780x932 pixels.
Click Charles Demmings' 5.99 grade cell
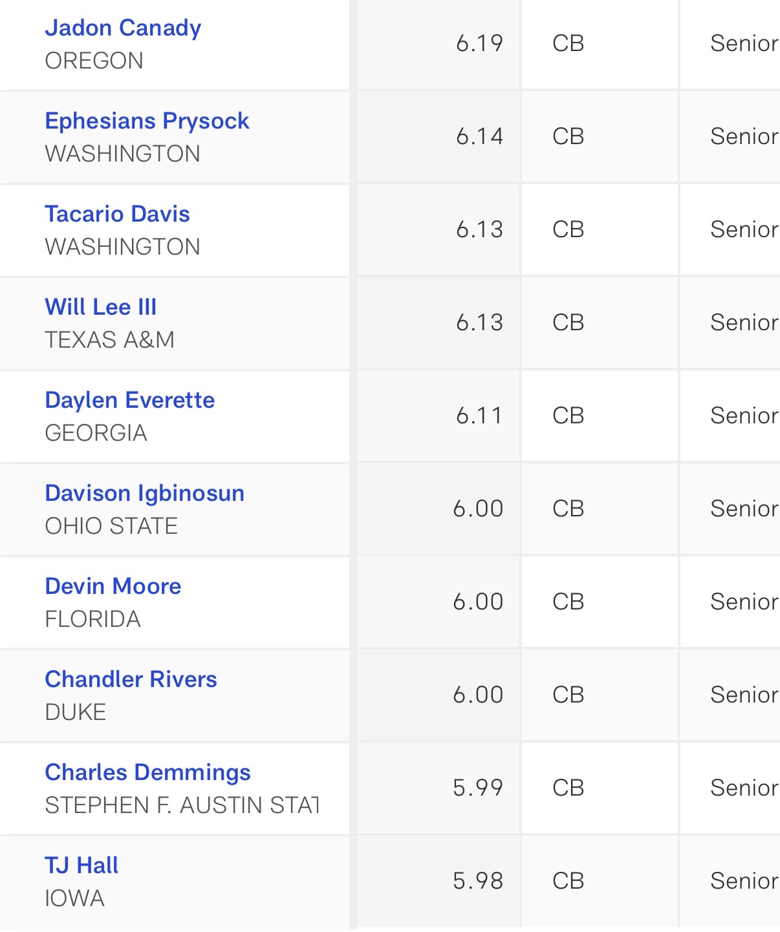pyautogui.click(x=478, y=788)
